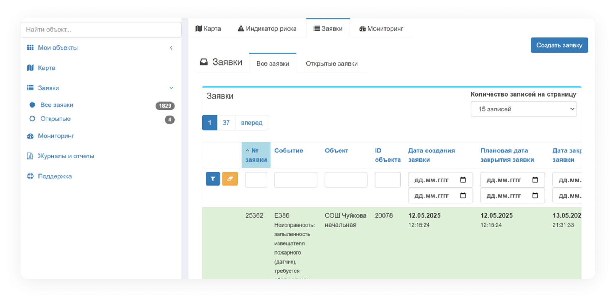The image size is (615, 302).
Task: Click the 4 badge next to Открытые
Action: (170, 120)
